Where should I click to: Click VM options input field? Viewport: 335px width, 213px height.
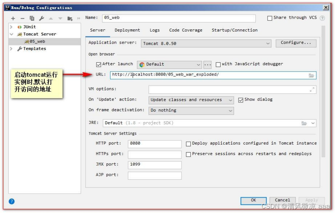click(232, 90)
